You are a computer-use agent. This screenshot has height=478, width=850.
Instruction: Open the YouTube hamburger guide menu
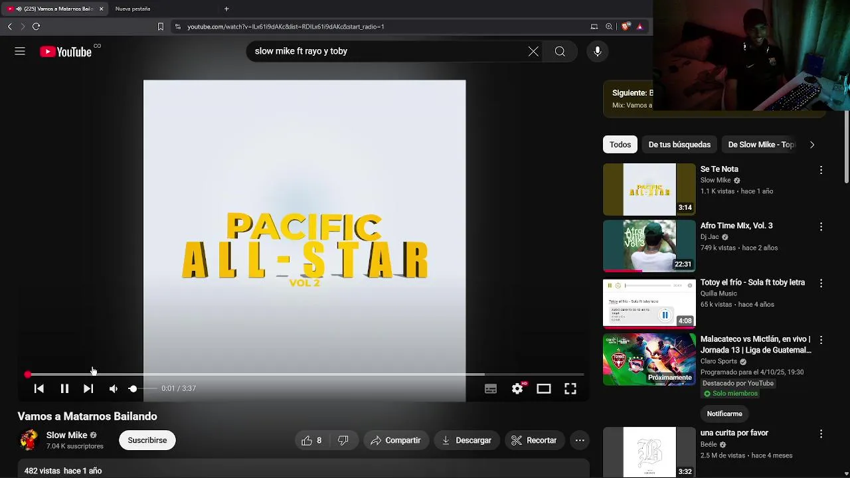click(x=20, y=51)
